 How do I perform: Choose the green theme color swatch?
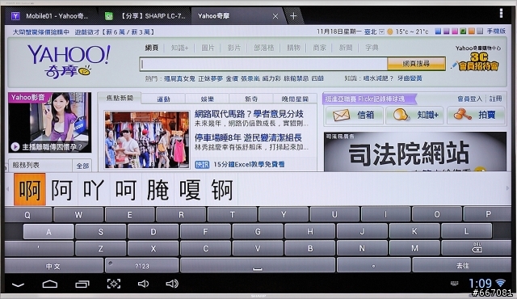tap(463, 32)
